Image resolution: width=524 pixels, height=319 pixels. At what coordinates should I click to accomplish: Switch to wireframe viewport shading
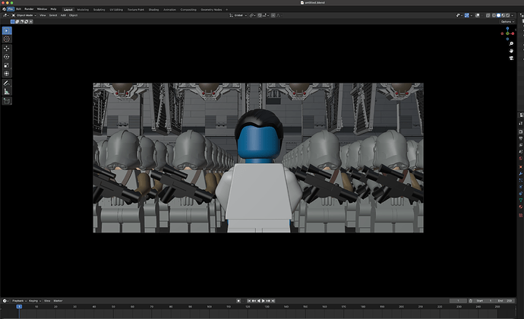494,15
